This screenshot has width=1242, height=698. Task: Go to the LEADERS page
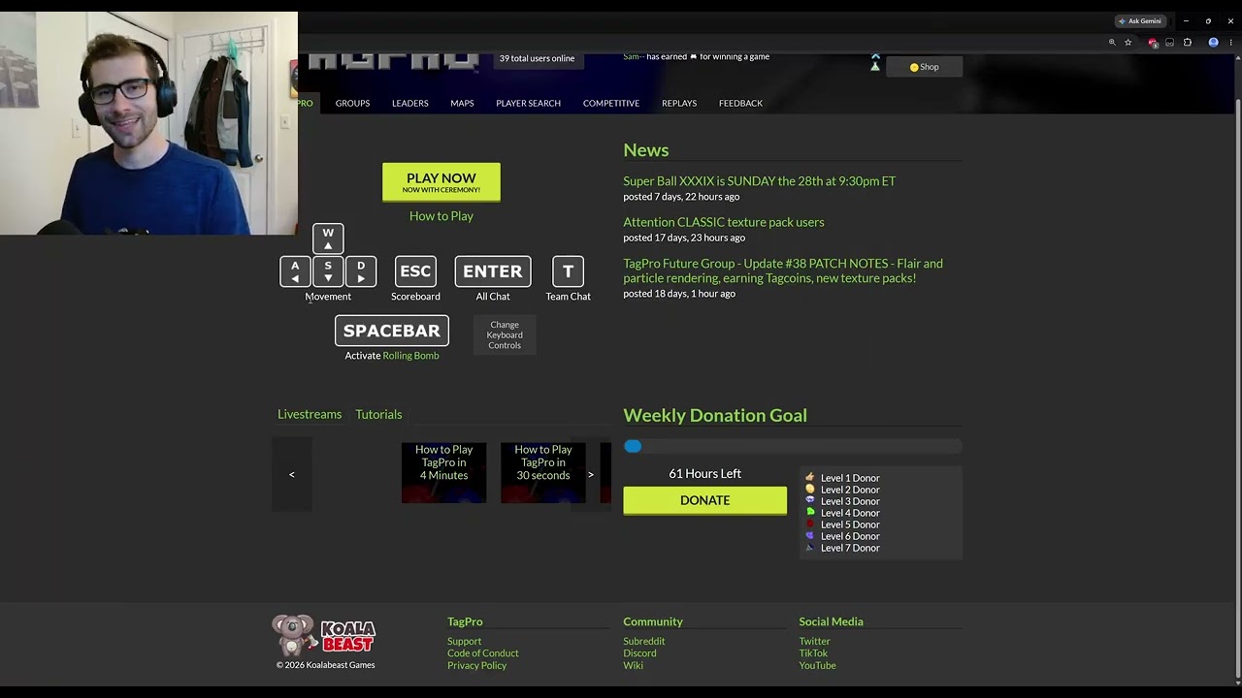pyautogui.click(x=409, y=103)
